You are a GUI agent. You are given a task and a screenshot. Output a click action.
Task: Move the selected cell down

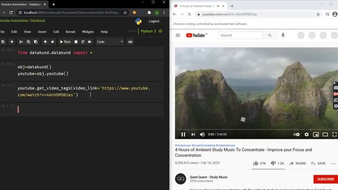(52, 42)
